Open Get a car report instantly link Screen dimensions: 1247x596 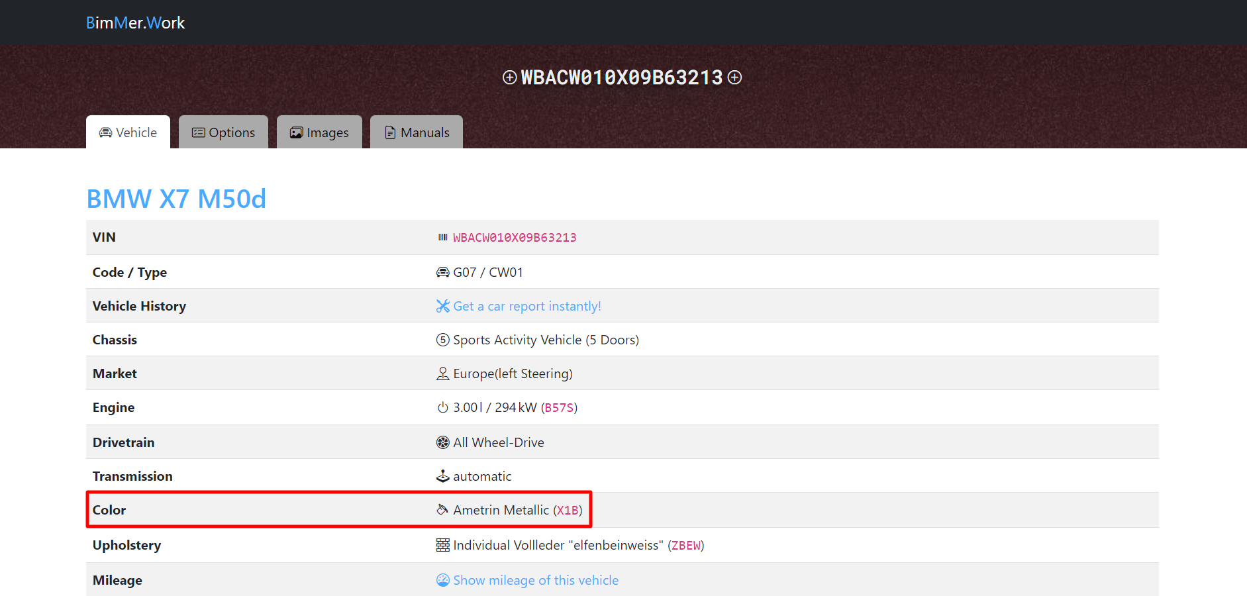pos(527,306)
